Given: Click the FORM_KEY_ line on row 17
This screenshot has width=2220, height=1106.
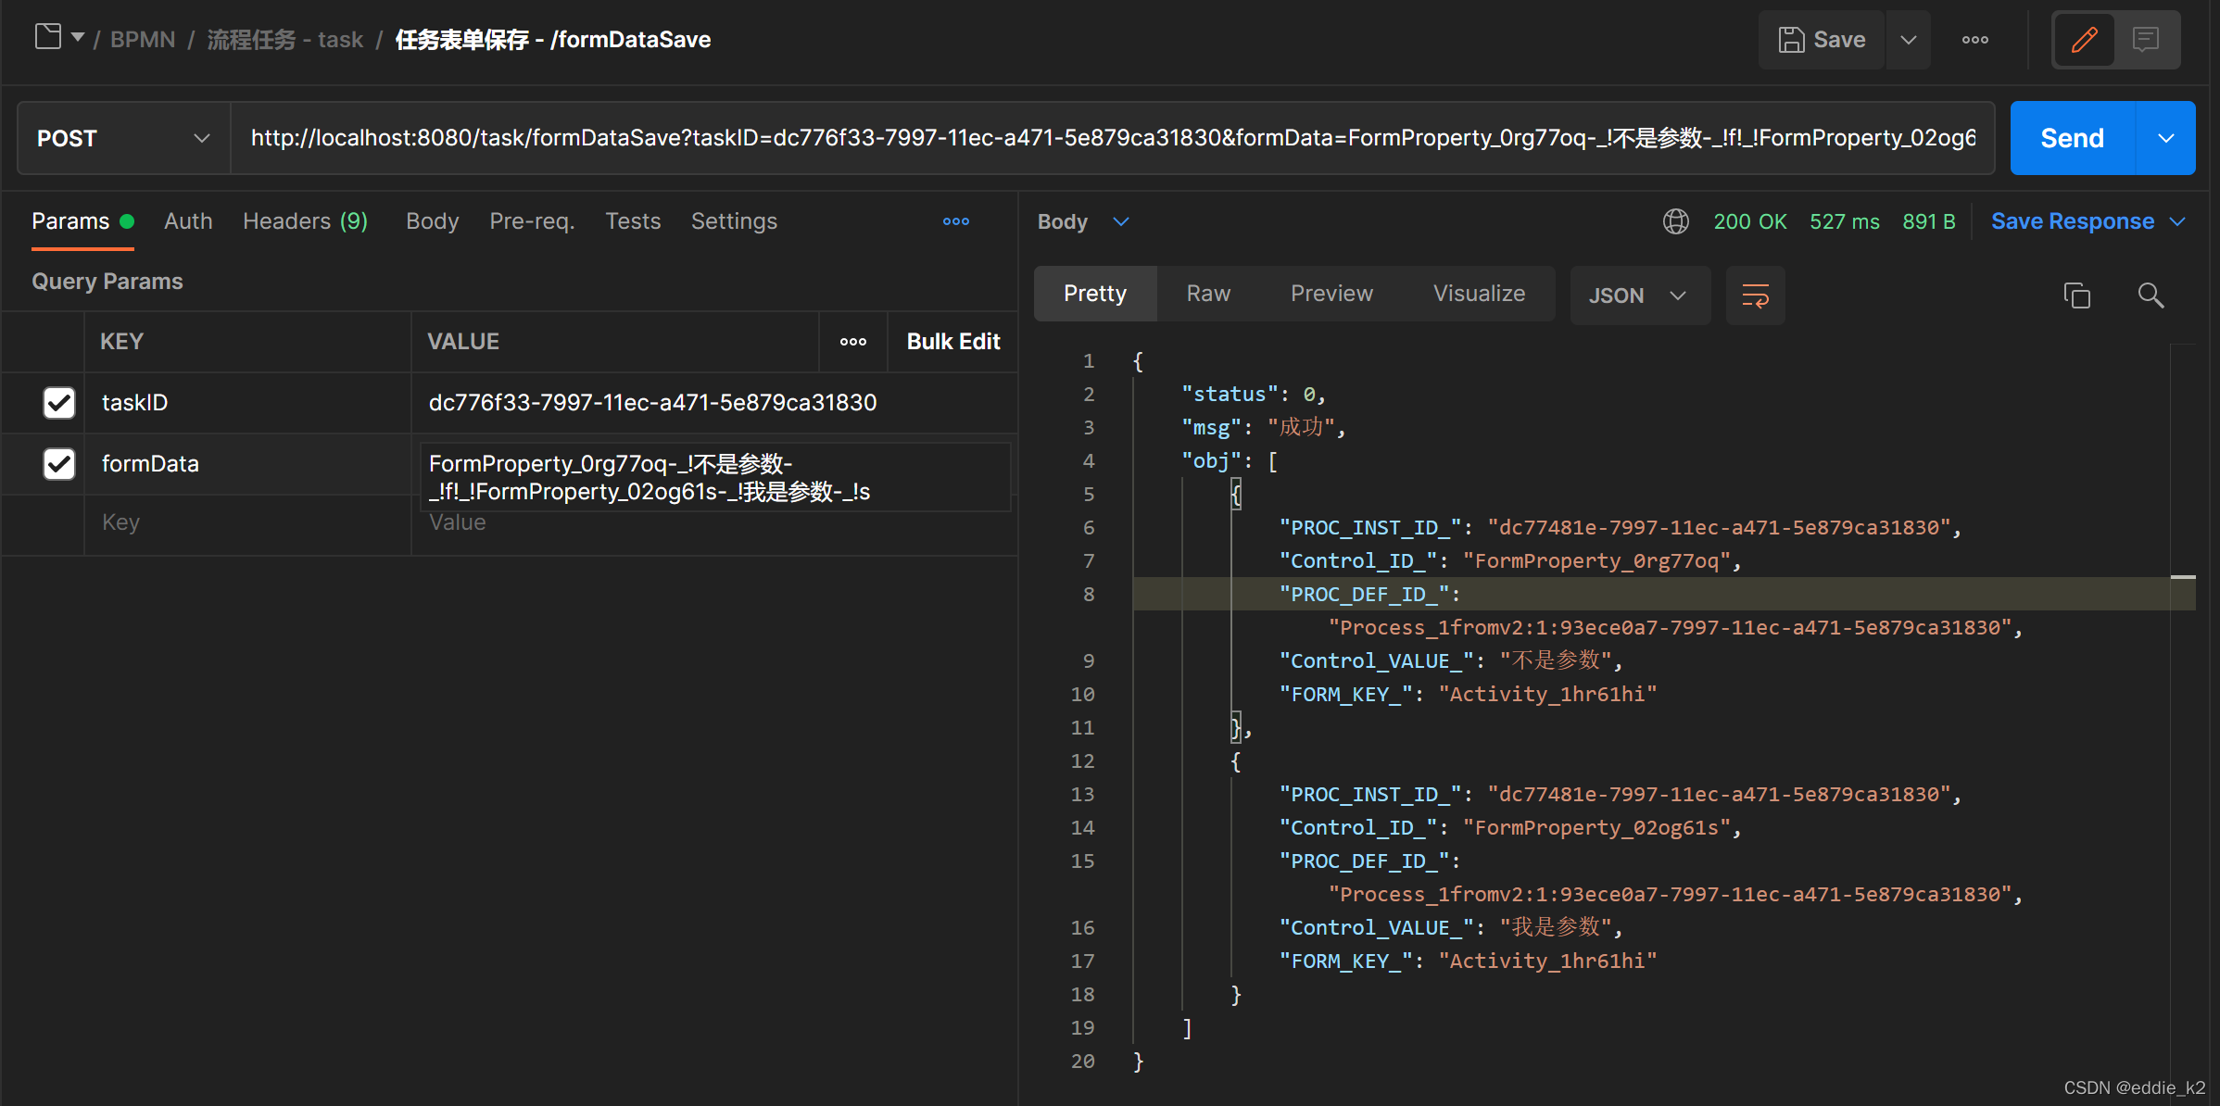Looking at the screenshot, I should (1468, 961).
